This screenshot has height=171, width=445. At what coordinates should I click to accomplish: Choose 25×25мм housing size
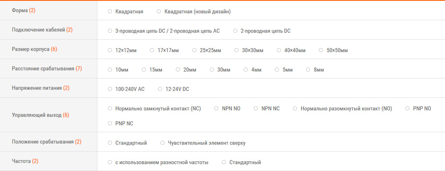194,51
